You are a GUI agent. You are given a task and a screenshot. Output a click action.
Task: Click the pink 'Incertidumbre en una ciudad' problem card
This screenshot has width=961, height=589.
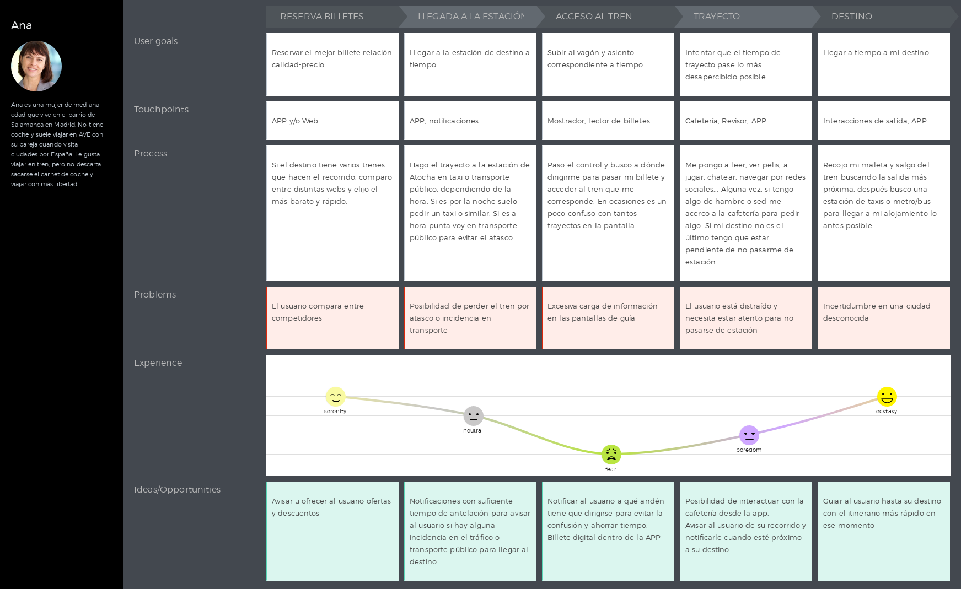[x=884, y=318]
